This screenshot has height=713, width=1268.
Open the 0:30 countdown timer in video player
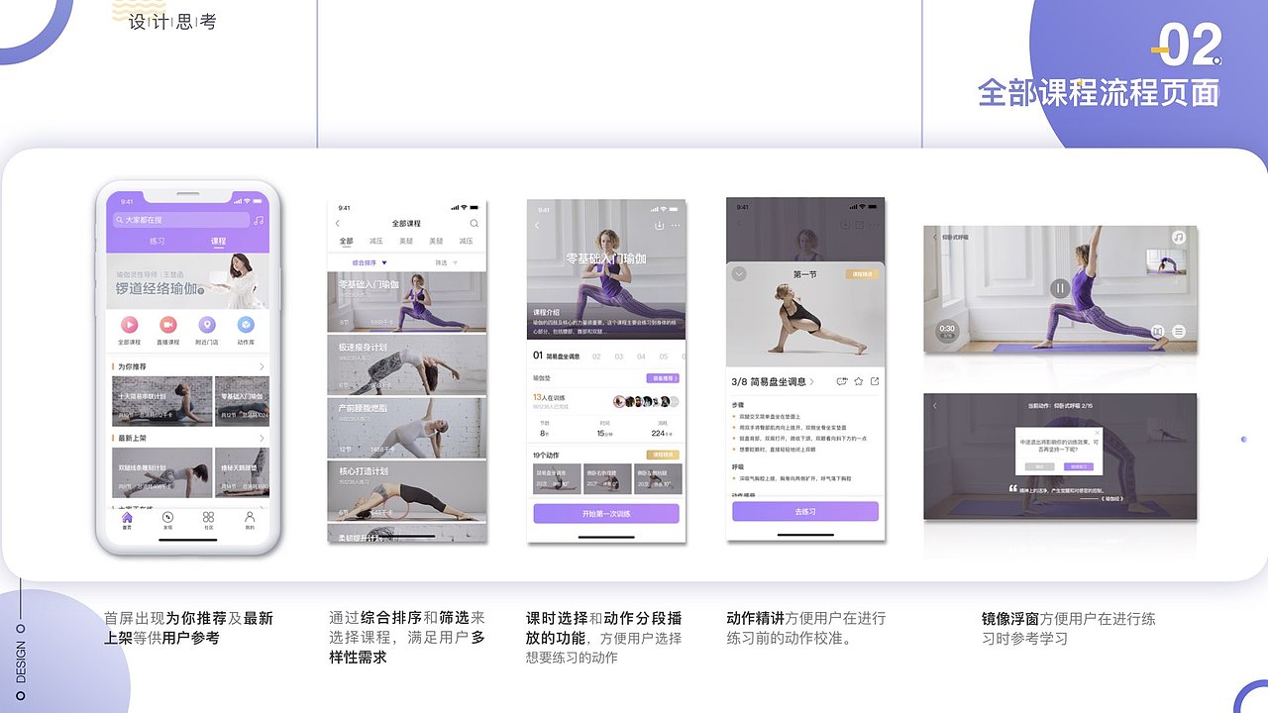pyautogui.click(x=947, y=331)
